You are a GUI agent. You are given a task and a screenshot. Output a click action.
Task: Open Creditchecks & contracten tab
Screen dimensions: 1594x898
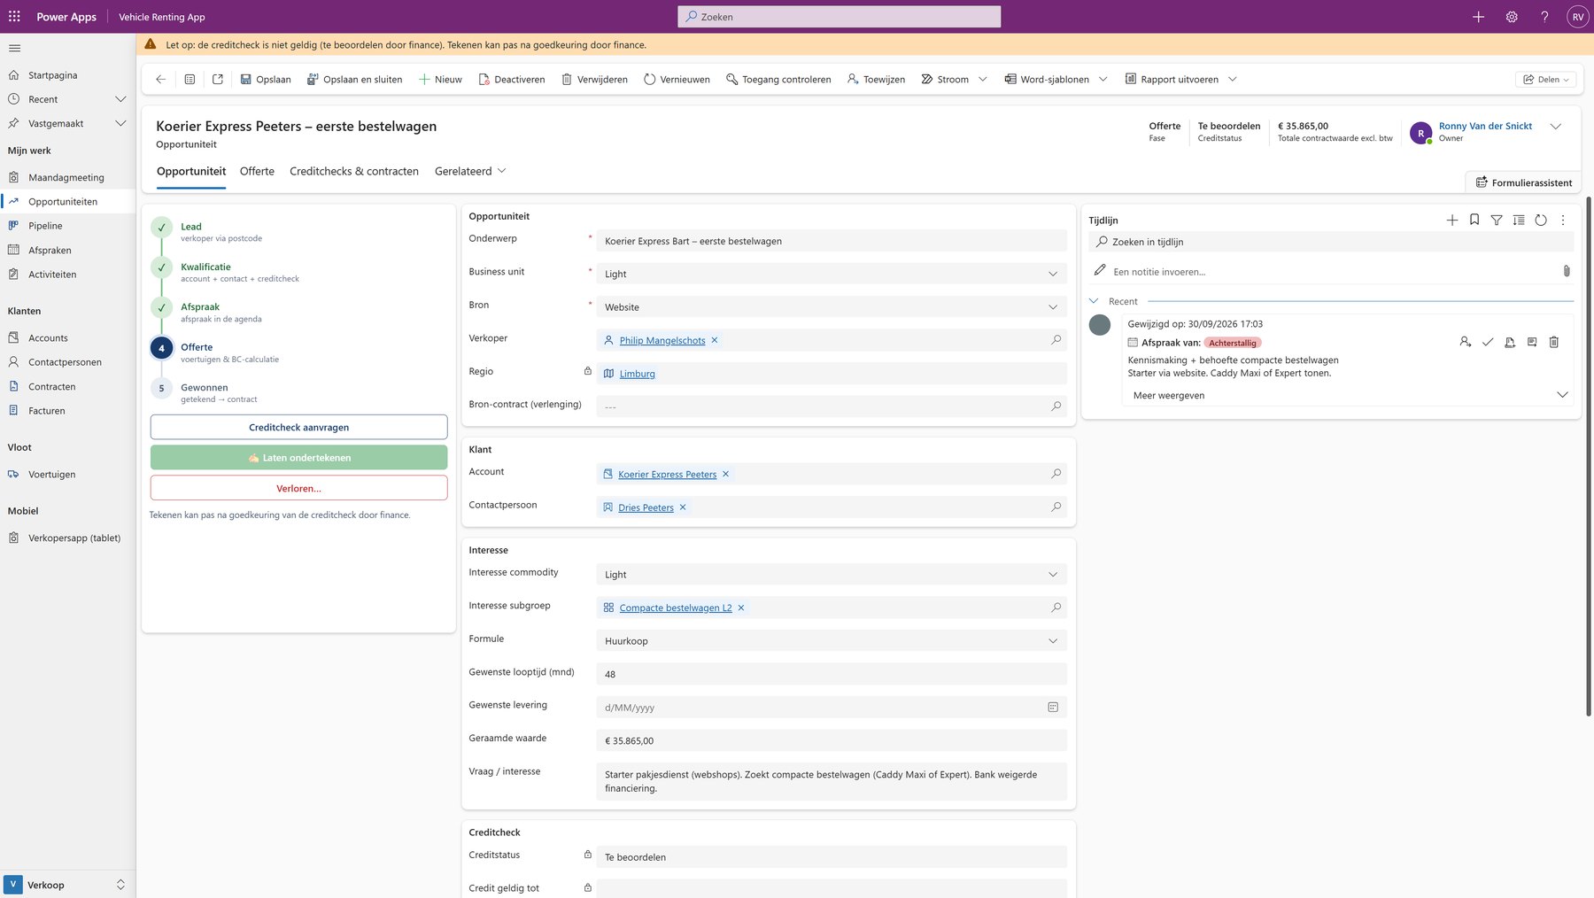(354, 171)
